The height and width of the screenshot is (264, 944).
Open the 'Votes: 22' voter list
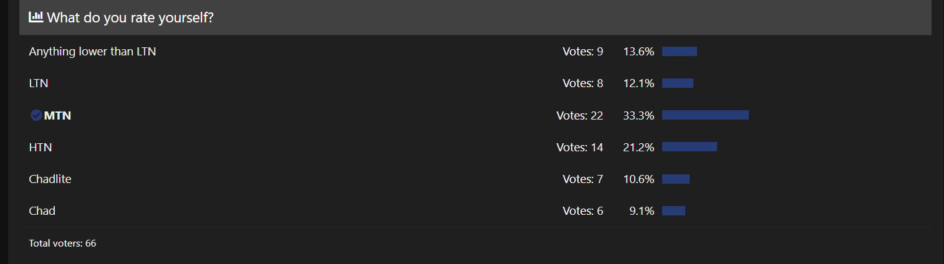point(579,115)
